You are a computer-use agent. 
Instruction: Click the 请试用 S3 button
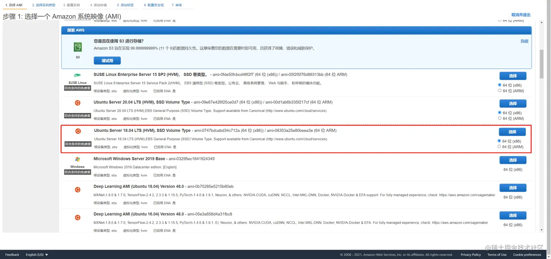click(x=107, y=61)
